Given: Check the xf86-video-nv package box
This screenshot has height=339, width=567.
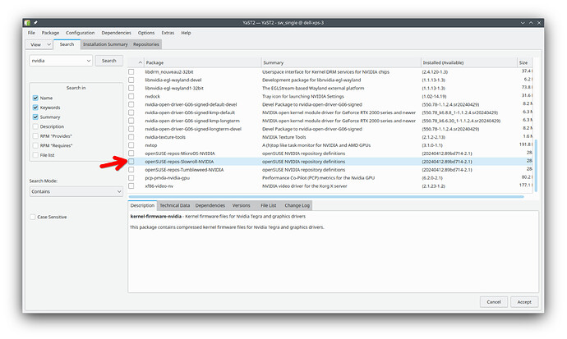Looking at the screenshot, I should 131,186.
